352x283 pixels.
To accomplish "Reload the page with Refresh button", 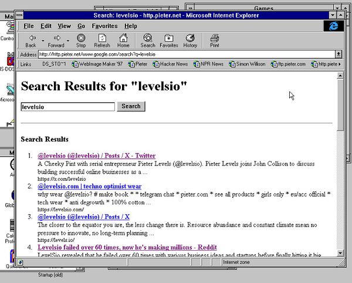I will 102,41.
